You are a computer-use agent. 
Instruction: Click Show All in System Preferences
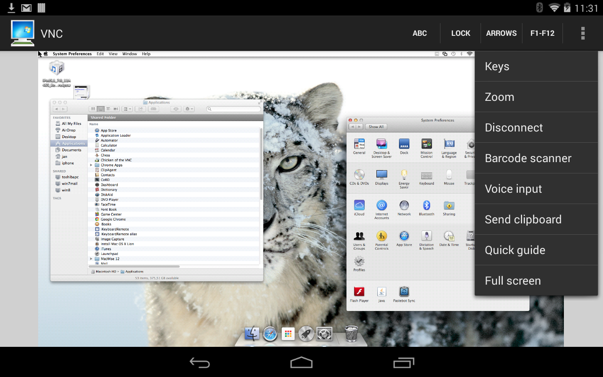click(376, 127)
